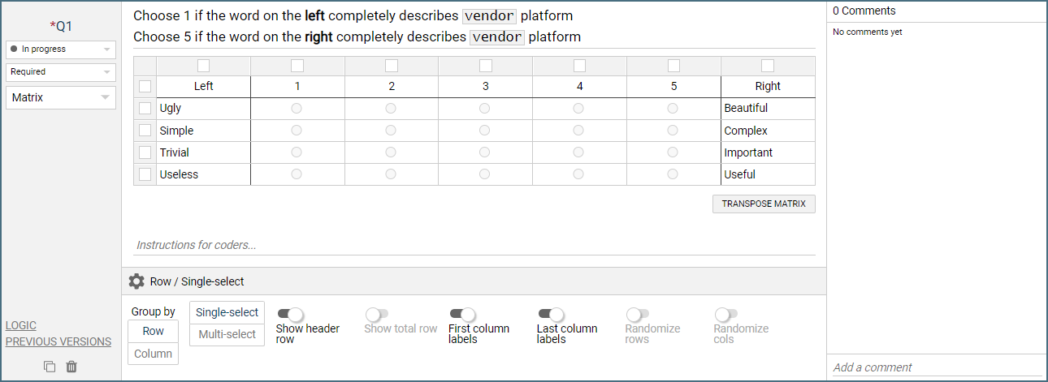Select the checkbox above column 3
The height and width of the screenshot is (382, 1048).
[486, 66]
